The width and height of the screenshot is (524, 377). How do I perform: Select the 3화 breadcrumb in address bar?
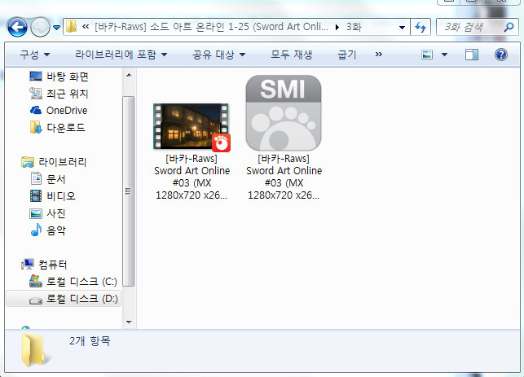coord(354,27)
